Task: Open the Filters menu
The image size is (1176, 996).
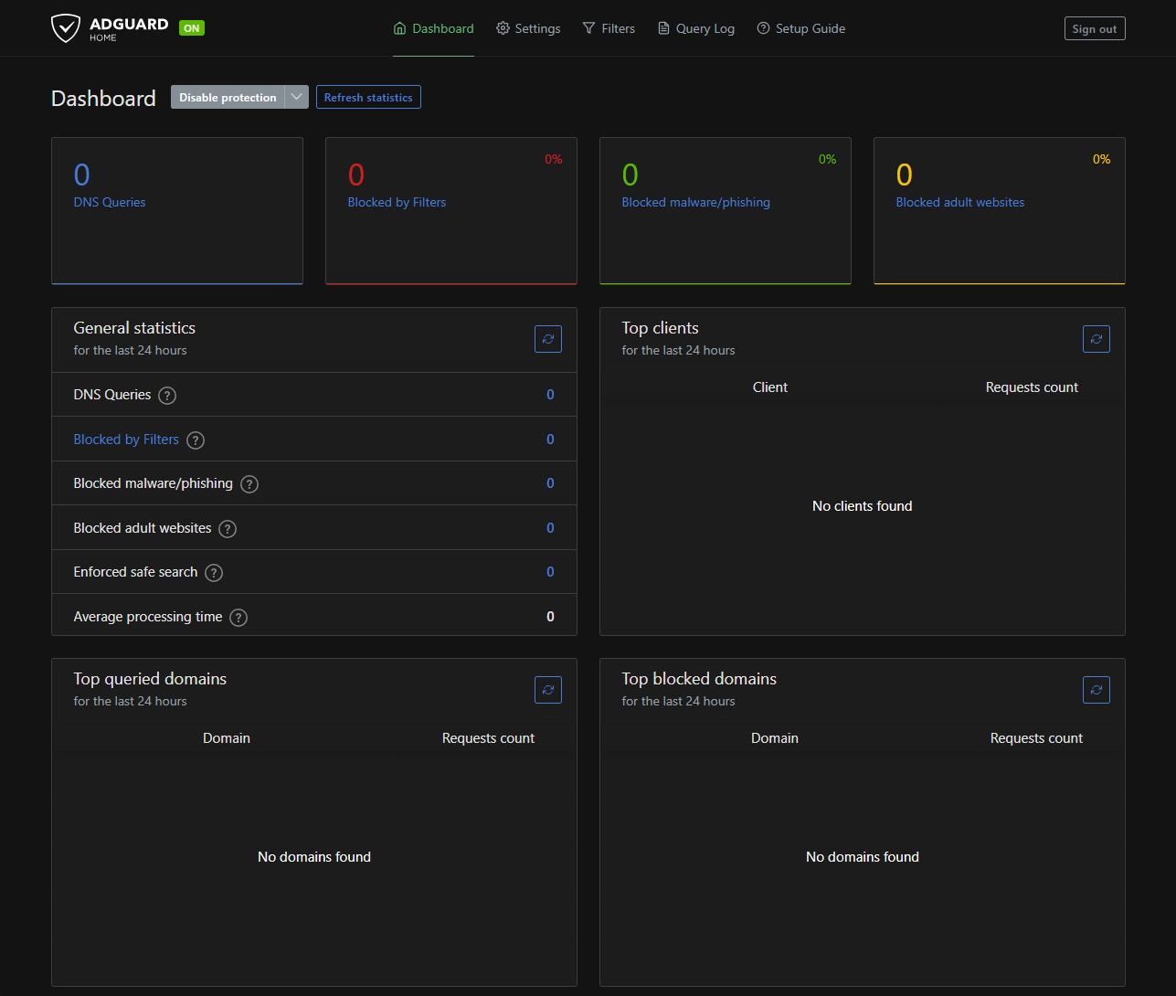Action: 609,28
